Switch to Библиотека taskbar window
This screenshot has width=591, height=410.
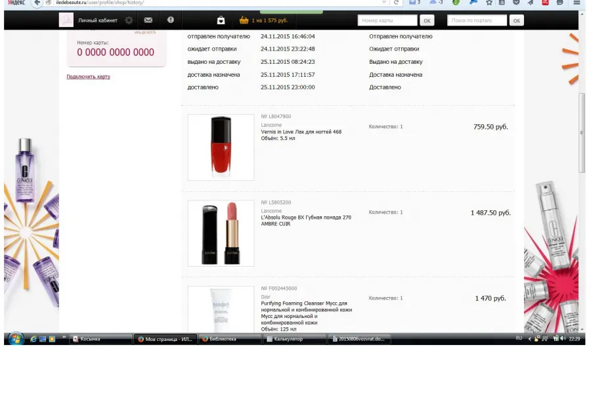pyautogui.click(x=230, y=339)
